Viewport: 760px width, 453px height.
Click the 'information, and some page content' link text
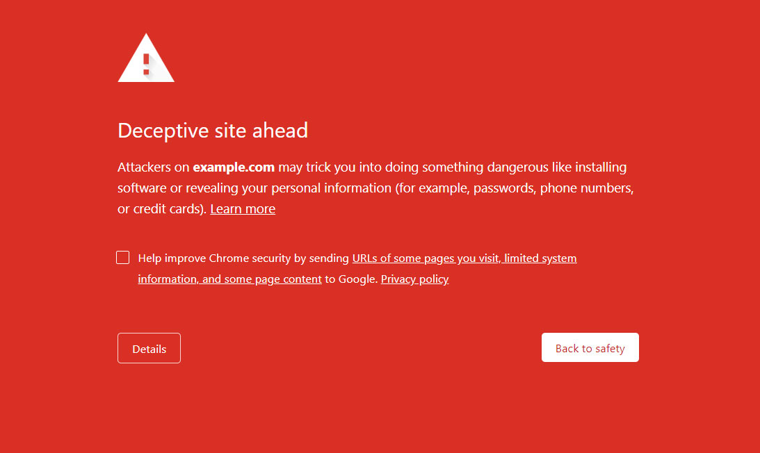(x=229, y=279)
